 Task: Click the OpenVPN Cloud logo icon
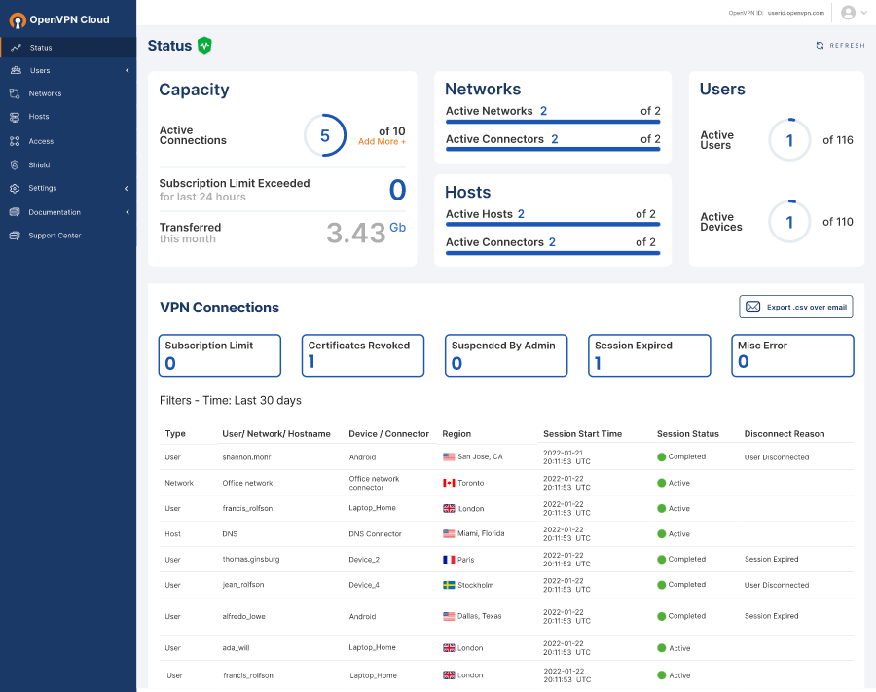point(18,20)
